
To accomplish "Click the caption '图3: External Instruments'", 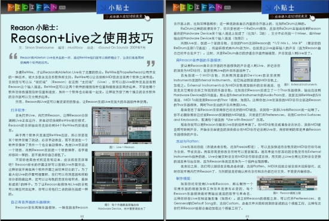I will [x=300, y=84].
